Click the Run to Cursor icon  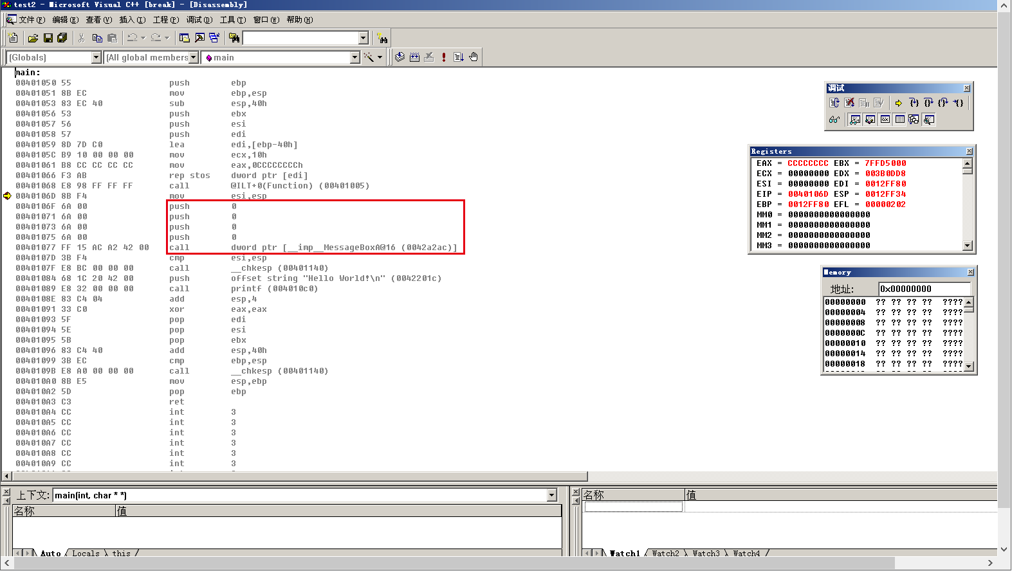[958, 103]
